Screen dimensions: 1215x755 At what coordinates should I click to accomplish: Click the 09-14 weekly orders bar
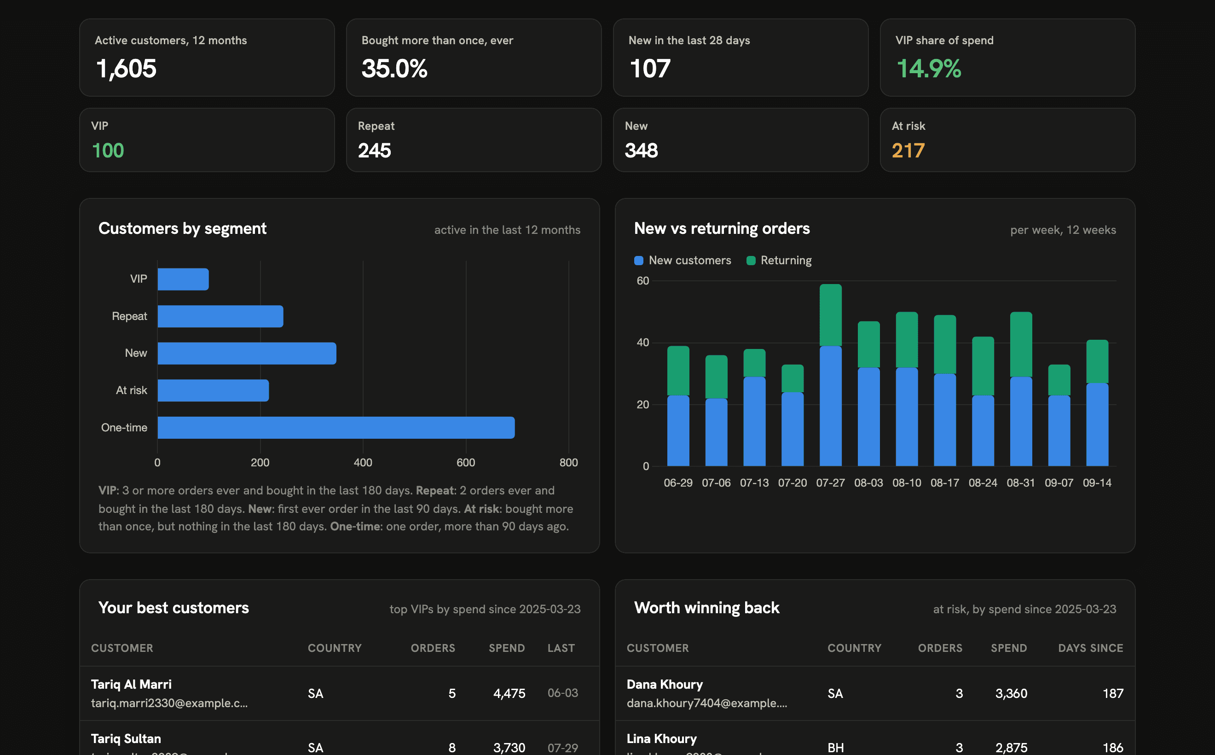pos(1097,403)
